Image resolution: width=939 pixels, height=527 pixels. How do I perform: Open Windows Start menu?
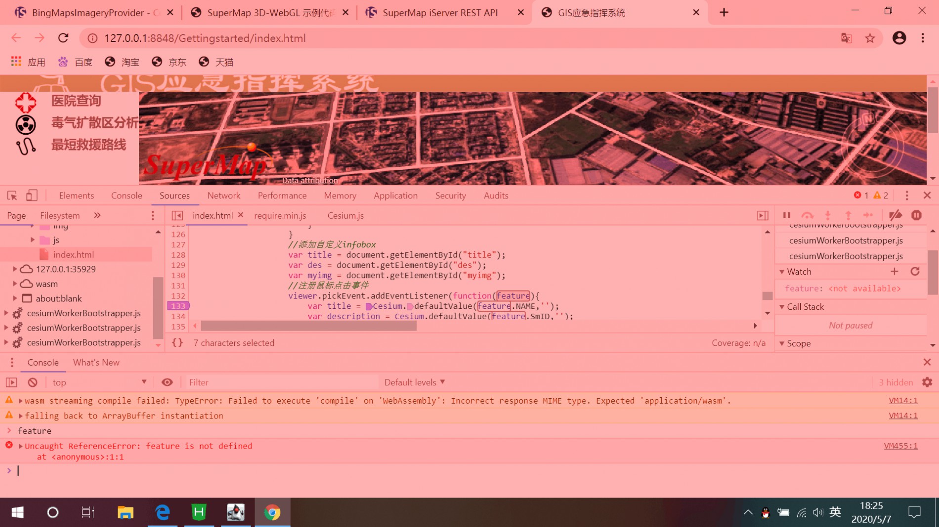point(17,512)
